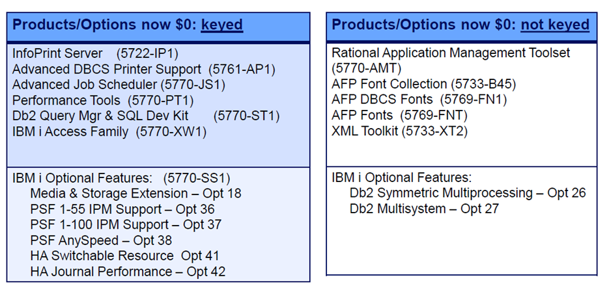Click Db2 Symmetric Multiprocessing Opt 26
Viewport: 609px width, 288px height.
(x=468, y=193)
